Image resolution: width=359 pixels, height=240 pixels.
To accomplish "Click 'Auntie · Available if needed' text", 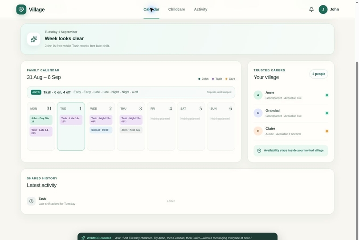I will [283, 134].
